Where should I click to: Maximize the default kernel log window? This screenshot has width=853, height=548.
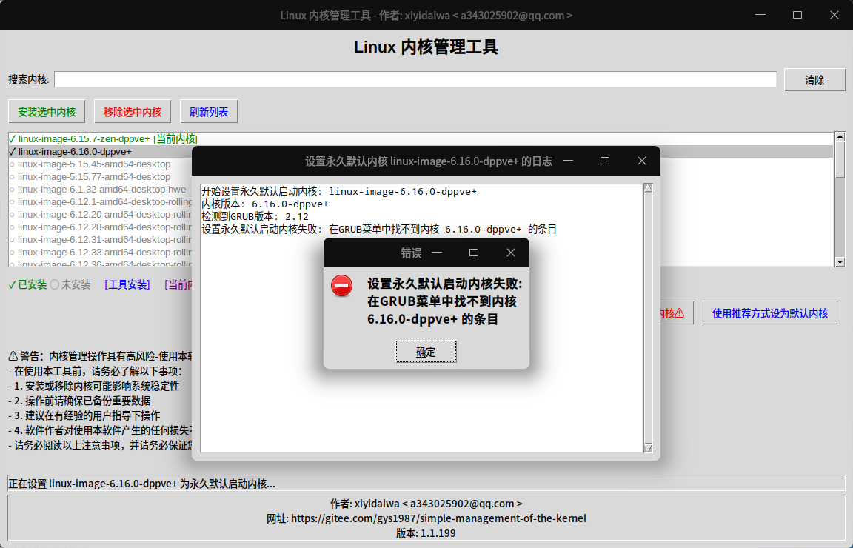[x=605, y=161]
